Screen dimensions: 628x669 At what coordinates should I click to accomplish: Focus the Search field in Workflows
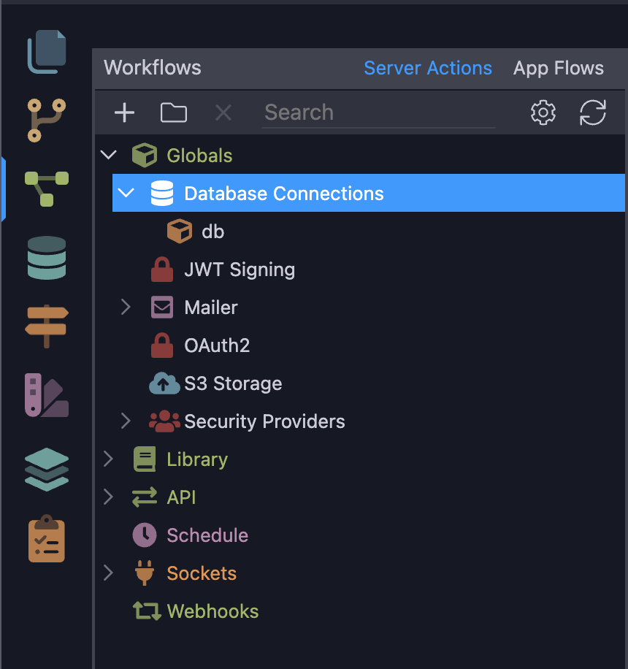click(378, 113)
